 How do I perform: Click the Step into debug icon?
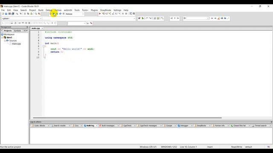110,14
